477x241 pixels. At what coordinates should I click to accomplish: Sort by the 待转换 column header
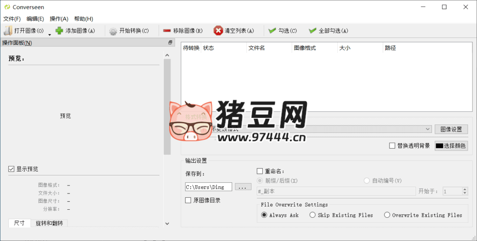(x=191, y=48)
